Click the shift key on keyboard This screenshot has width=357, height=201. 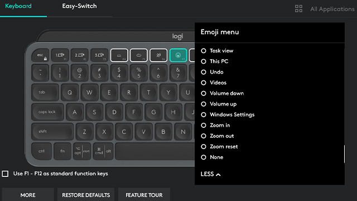click(x=52, y=132)
